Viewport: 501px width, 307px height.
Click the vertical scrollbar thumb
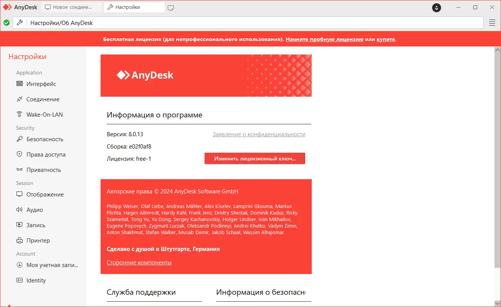(x=498, y=160)
